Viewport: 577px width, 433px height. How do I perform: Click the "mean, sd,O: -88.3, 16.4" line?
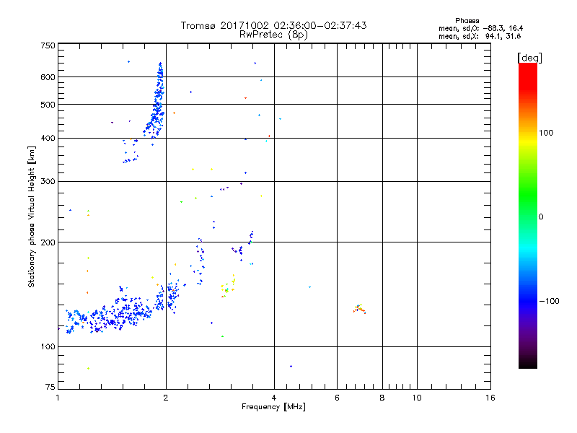click(x=480, y=28)
